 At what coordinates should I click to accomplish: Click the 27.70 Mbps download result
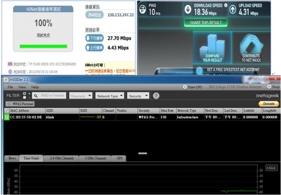(119, 38)
